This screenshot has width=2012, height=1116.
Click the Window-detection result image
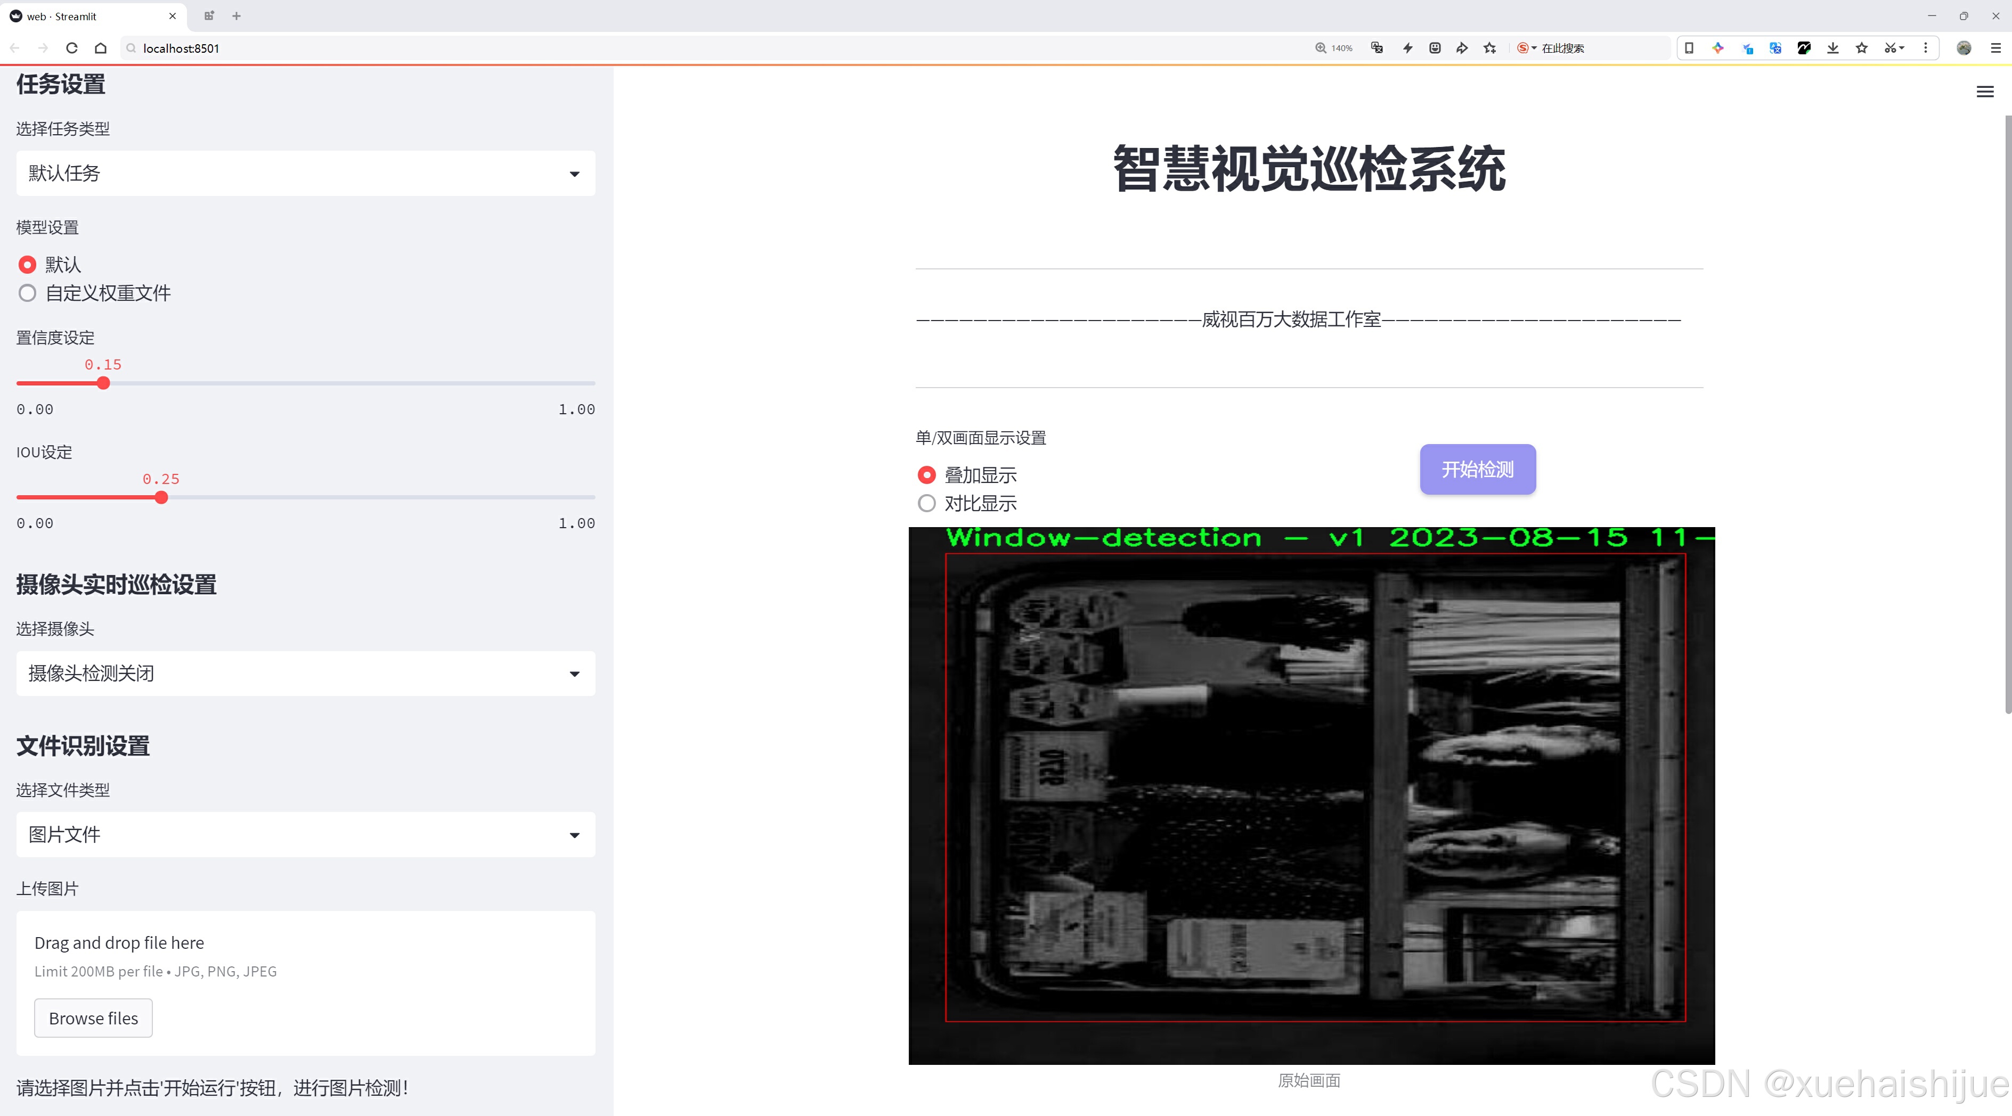click(x=1312, y=795)
